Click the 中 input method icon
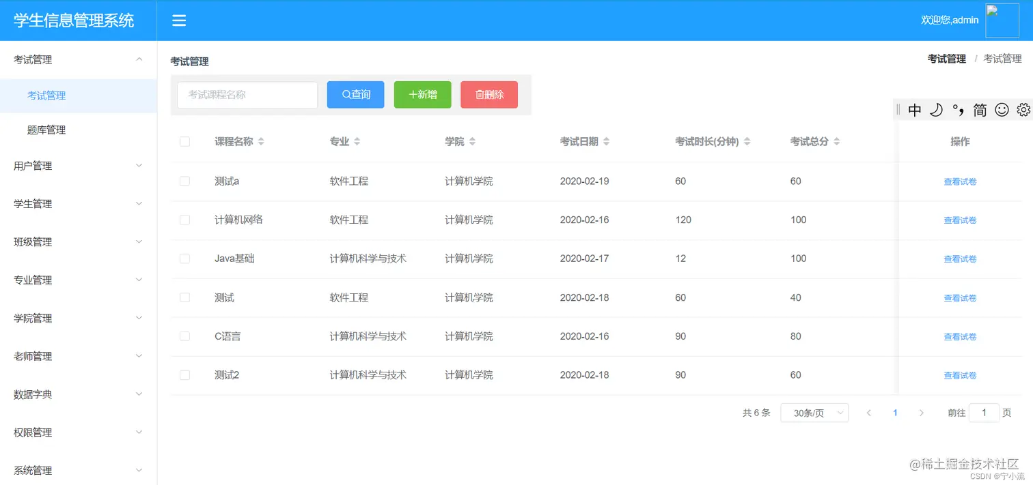The height and width of the screenshot is (485, 1033). (915, 110)
